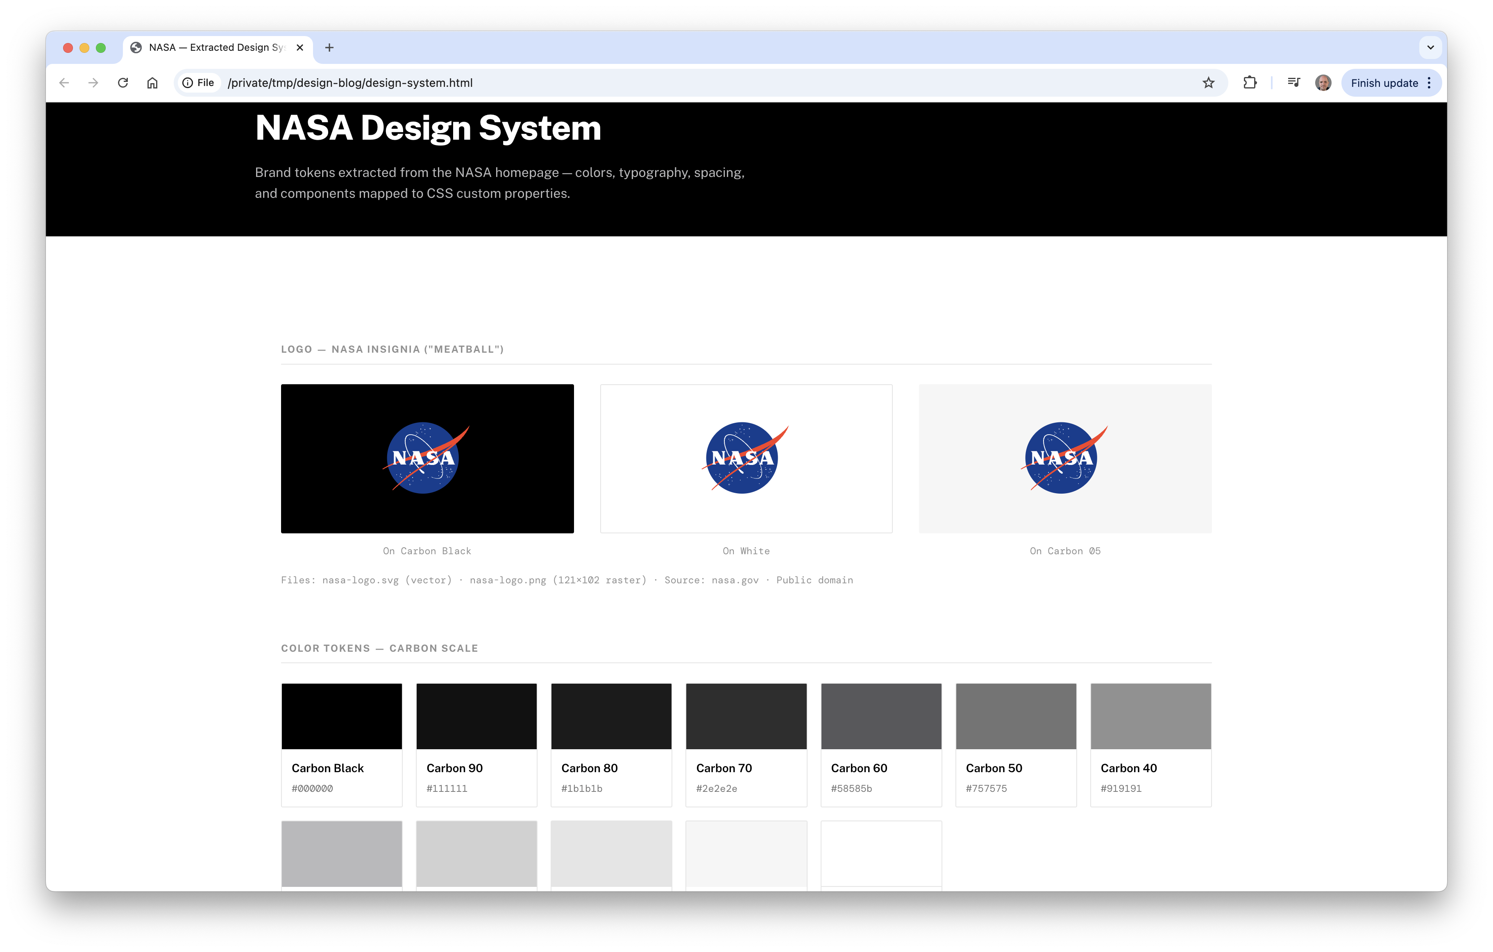The height and width of the screenshot is (952, 1493).
Task: Click the NASA logo On White preview
Action: click(x=746, y=459)
